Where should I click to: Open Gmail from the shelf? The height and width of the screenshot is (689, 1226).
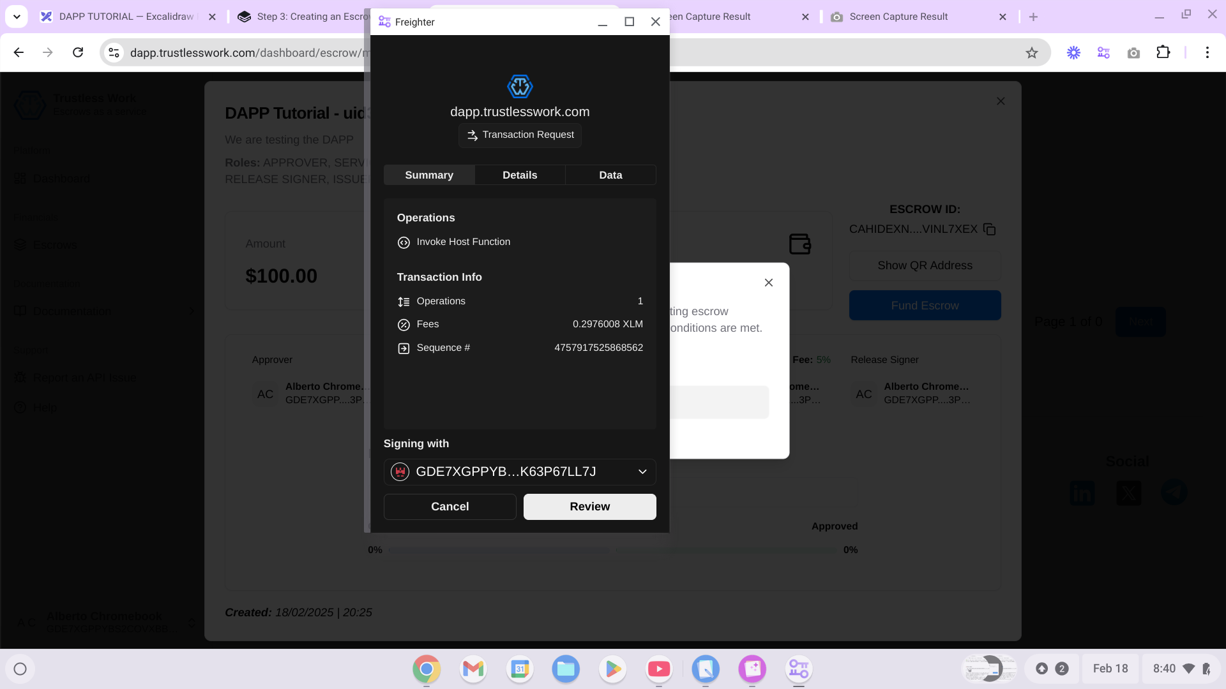[x=473, y=669]
